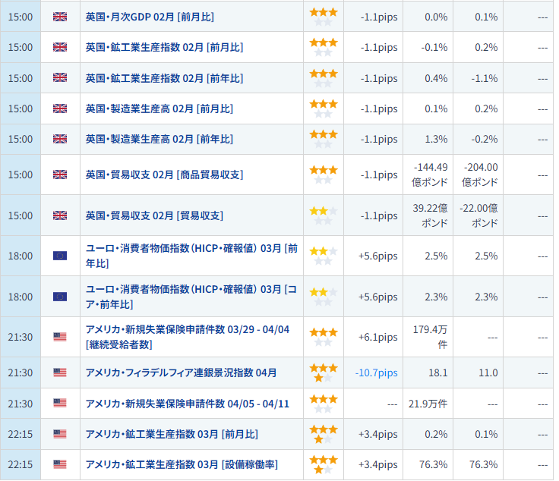This screenshot has height=481, width=559.
Task: Click star rating for 英国・貿易収支 [貿易収支]
Action: coord(323,215)
